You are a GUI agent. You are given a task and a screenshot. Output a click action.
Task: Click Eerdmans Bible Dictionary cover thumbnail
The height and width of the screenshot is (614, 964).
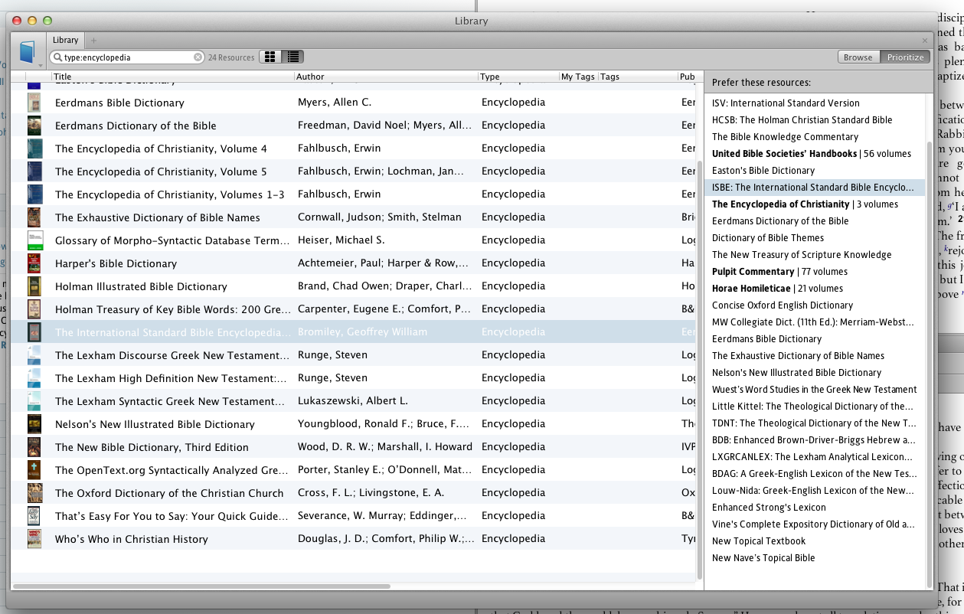pos(34,103)
